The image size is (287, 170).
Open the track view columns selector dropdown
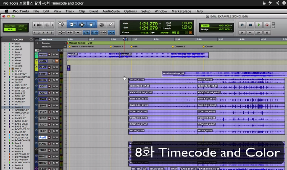[x=38, y=50]
